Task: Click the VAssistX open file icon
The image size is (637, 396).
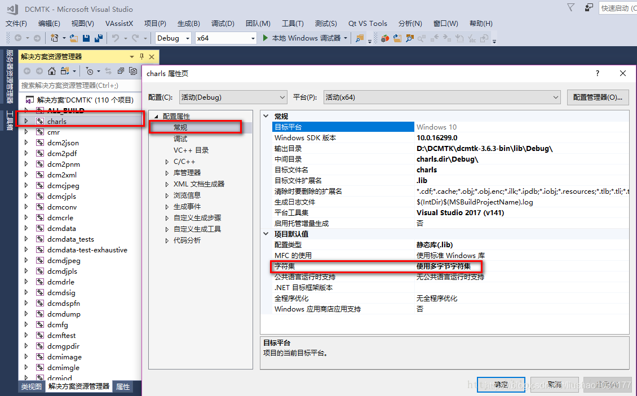Action: [397, 38]
